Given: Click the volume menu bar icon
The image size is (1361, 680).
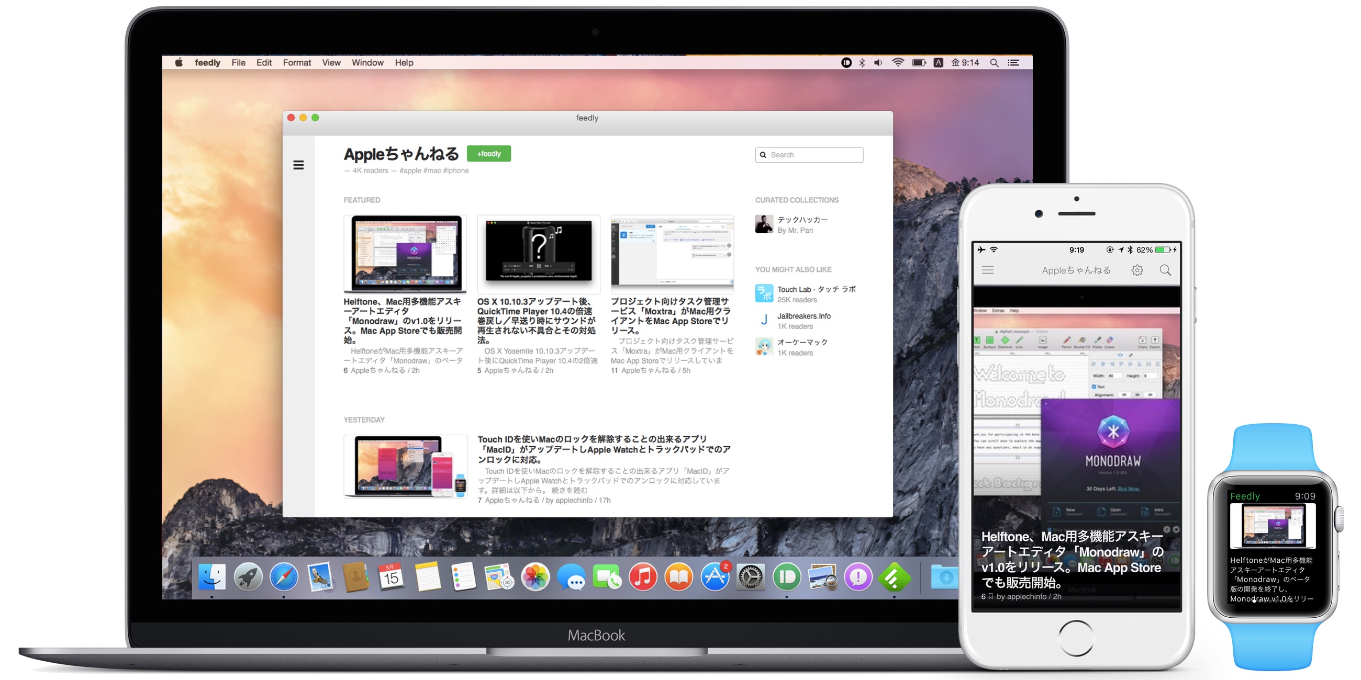Looking at the screenshot, I should 878,62.
